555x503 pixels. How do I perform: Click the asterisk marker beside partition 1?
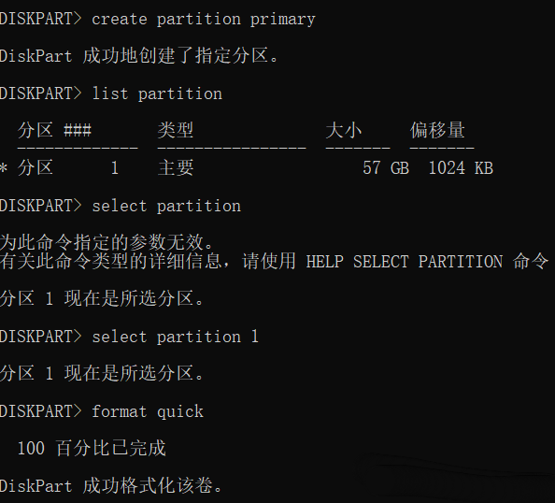(x=4, y=168)
